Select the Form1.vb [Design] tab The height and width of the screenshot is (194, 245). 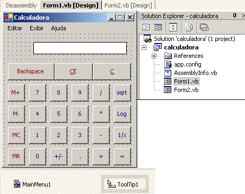pos(71,5)
